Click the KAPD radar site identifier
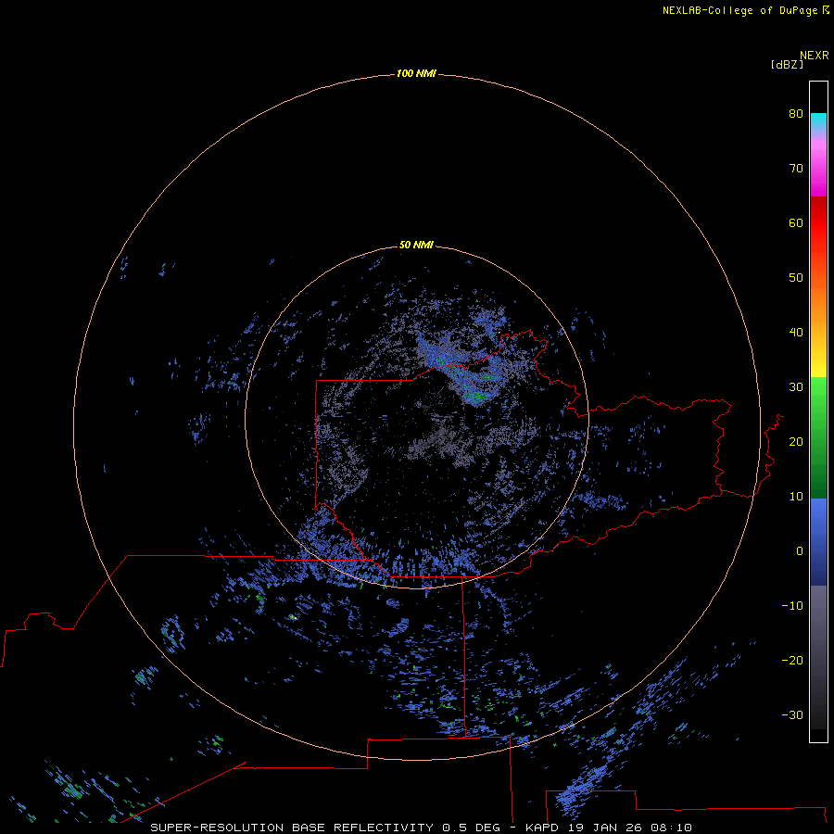This screenshot has width=834, height=834. click(541, 828)
